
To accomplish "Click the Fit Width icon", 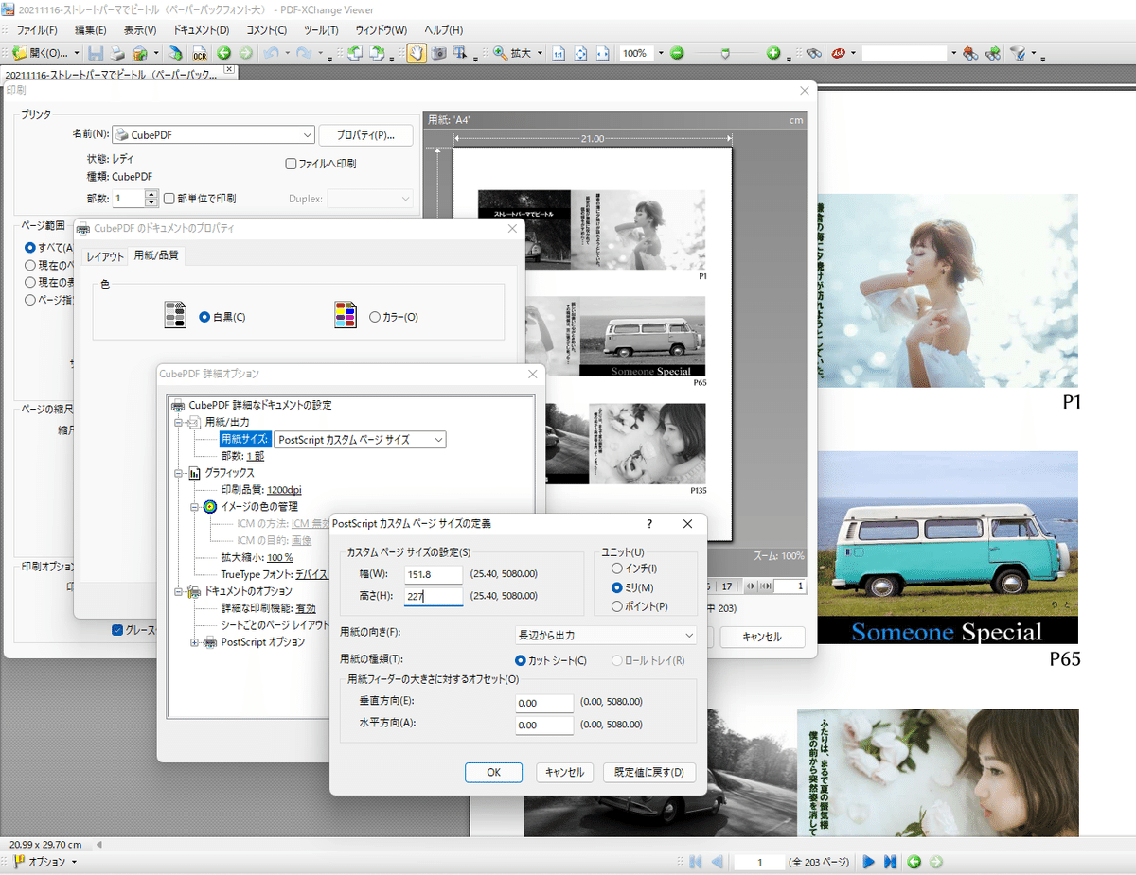I will coord(602,53).
